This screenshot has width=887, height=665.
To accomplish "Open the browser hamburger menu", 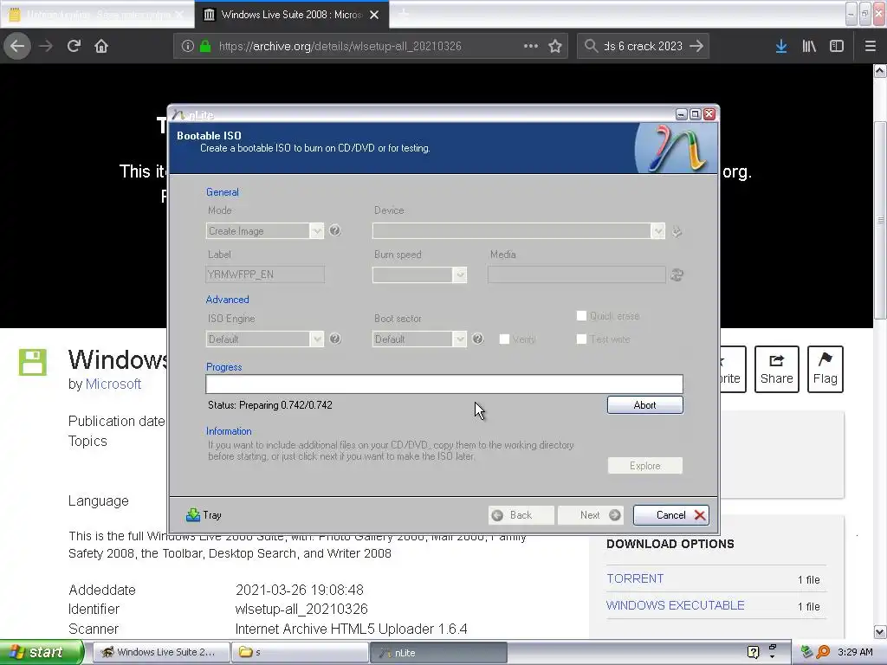I will [871, 46].
